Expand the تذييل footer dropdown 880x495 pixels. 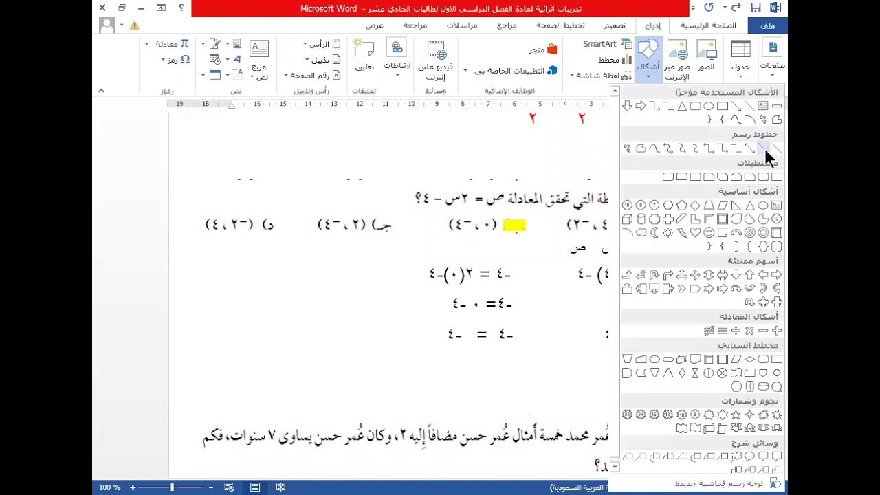coord(320,60)
